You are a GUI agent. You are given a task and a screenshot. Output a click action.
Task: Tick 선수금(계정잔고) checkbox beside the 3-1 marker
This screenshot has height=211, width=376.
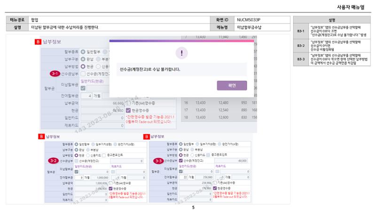click(83, 74)
